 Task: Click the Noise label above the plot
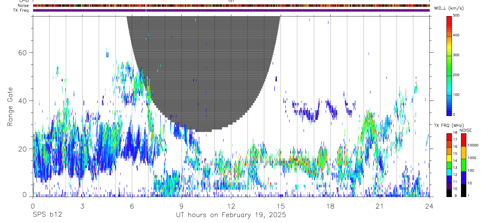[24, 6]
